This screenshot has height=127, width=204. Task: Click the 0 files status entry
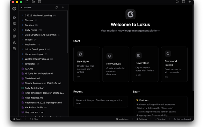coord(34,119)
